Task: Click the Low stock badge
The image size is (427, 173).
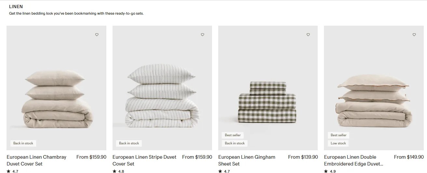Action: tap(338, 143)
